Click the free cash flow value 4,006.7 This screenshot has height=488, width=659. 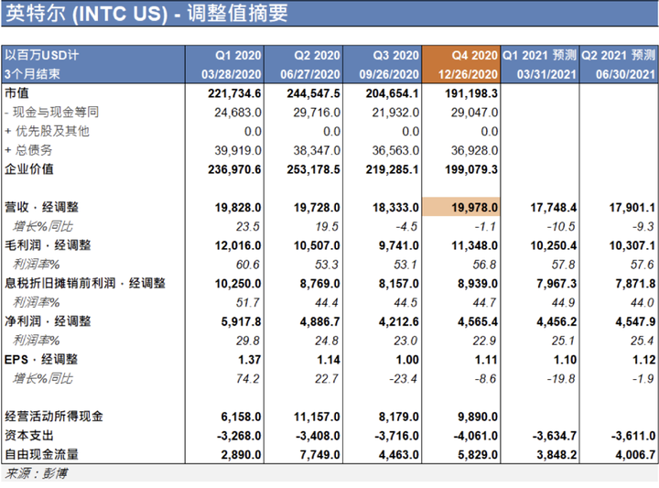click(x=635, y=455)
